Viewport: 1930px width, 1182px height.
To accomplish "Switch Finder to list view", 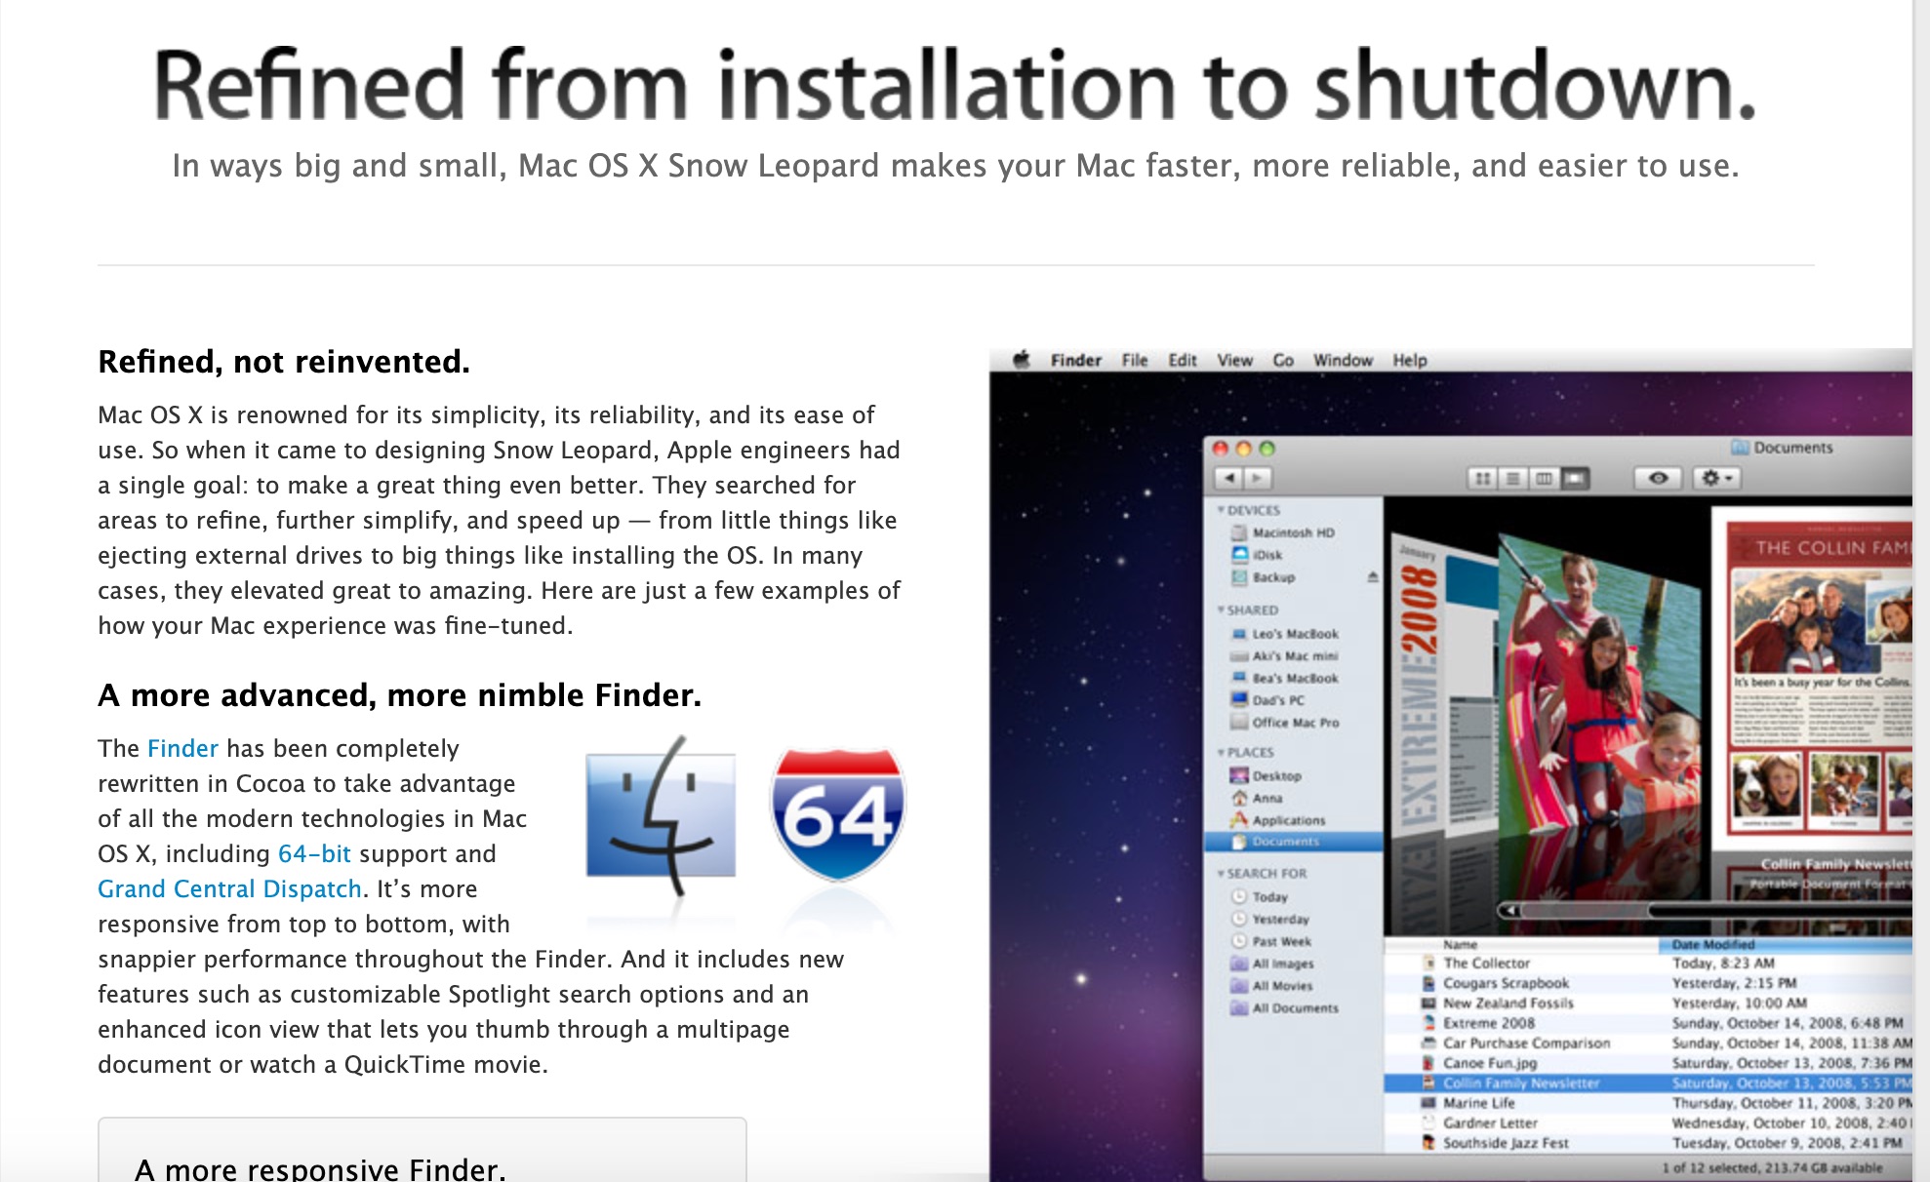I will coord(1512,479).
